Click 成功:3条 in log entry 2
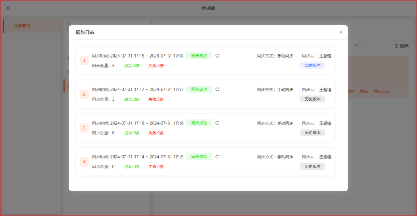The width and height of the screenshot is (417, 216). pos(132,99)
